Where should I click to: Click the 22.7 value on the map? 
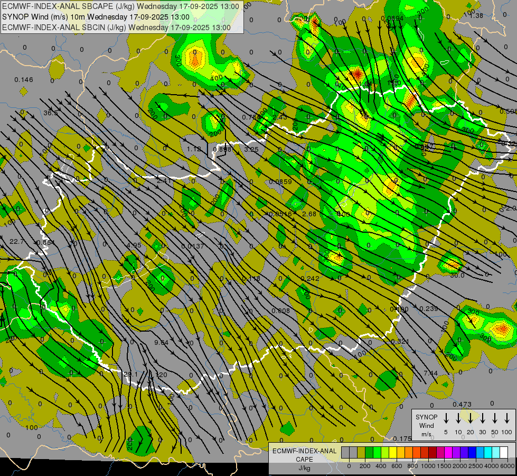tap(16, 242)
